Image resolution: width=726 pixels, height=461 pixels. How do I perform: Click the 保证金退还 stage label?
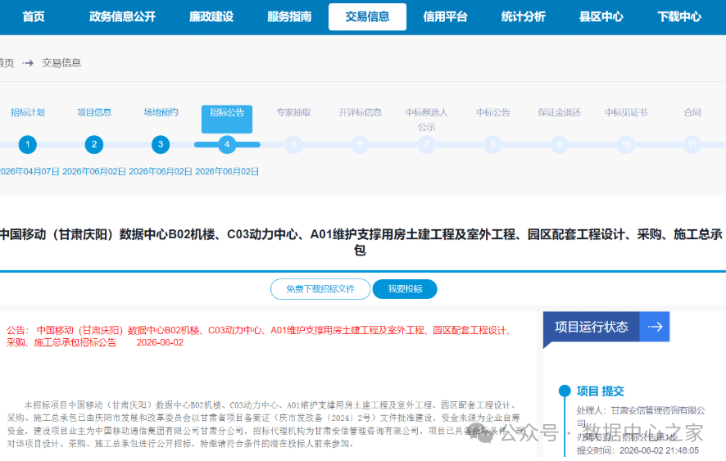tap(560, 112)
